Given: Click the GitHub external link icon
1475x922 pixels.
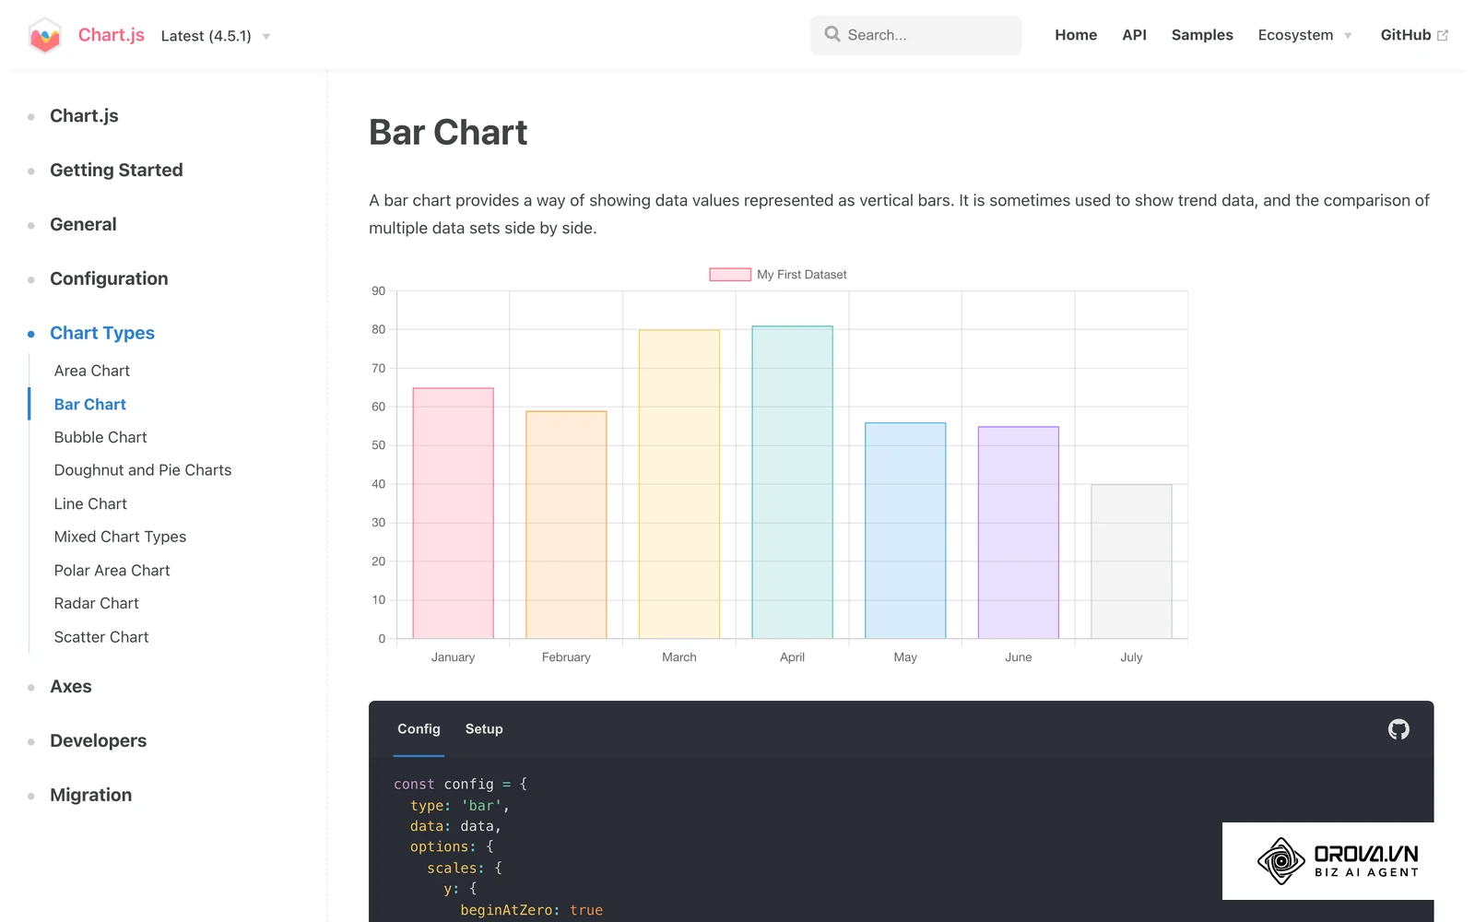Looking at the screenshot, I should point(1443,35).
